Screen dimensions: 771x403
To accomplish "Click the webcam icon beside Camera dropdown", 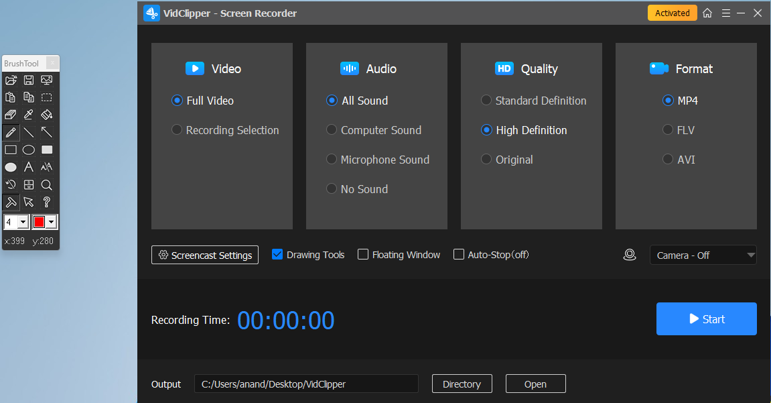I will pos(629,255).
